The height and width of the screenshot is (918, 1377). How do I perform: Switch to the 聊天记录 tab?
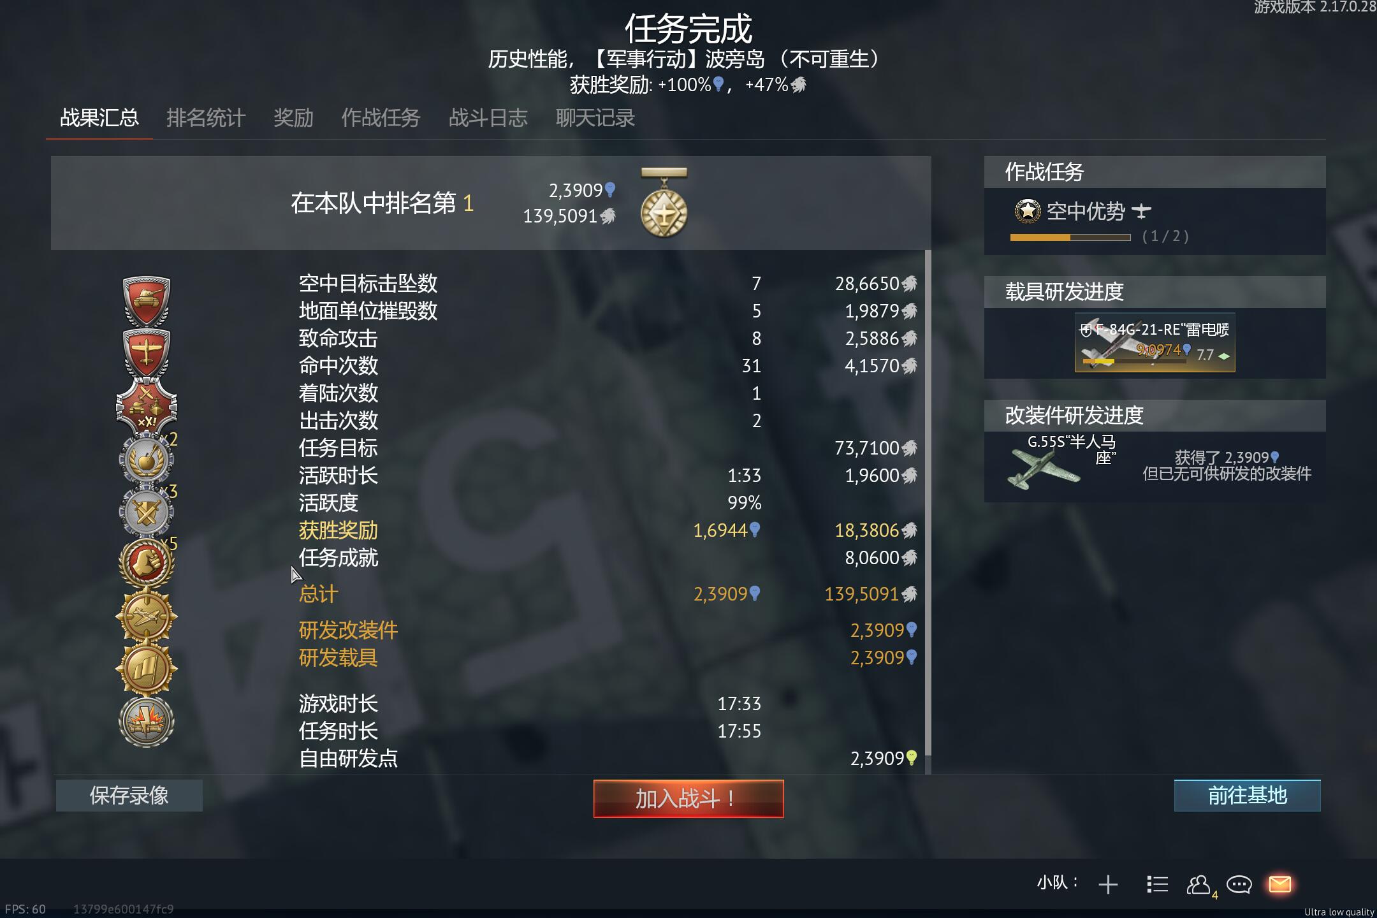click(x=595, y=118)
